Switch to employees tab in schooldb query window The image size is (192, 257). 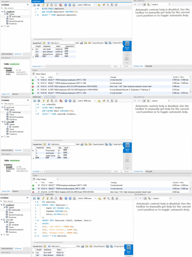coord(37,97)
